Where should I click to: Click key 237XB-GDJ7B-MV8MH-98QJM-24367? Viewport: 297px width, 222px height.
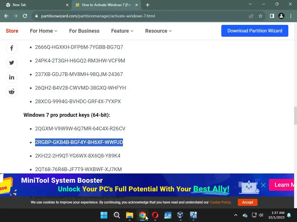[x=79, y=74]
